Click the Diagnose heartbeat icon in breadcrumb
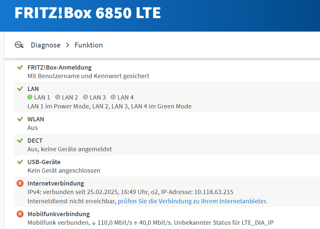 click(19, 45)
